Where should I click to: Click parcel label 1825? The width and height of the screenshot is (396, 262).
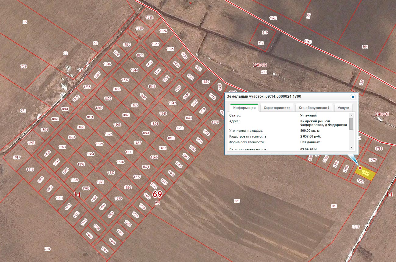pos(170,49)
